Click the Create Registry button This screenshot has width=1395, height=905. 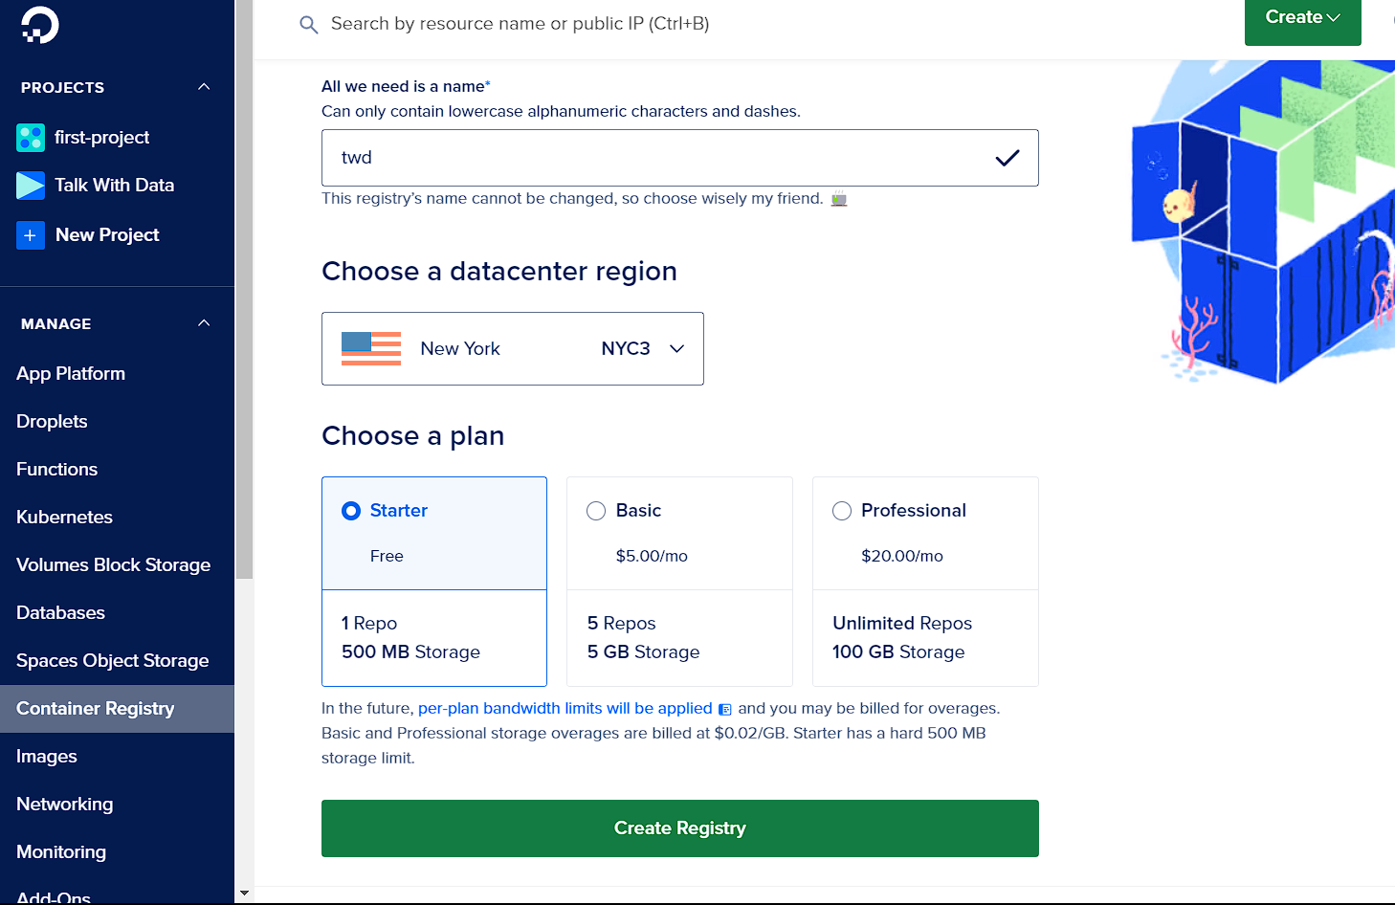click(680, 828)
